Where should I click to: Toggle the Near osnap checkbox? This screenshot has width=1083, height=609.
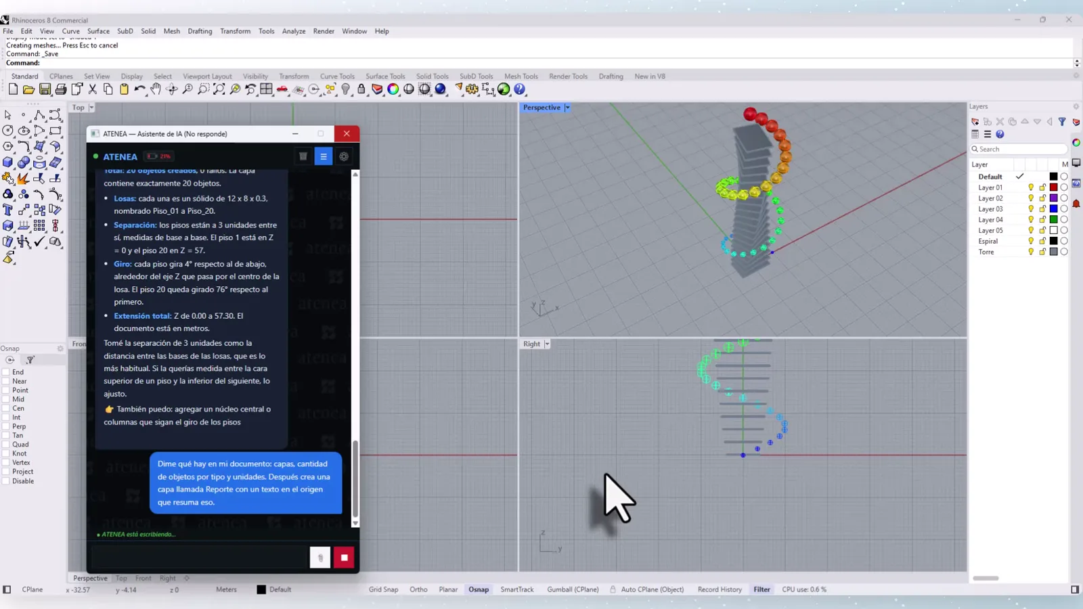pos(6,381)
